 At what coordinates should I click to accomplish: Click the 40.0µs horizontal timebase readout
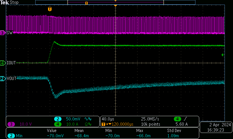[108, 119]
